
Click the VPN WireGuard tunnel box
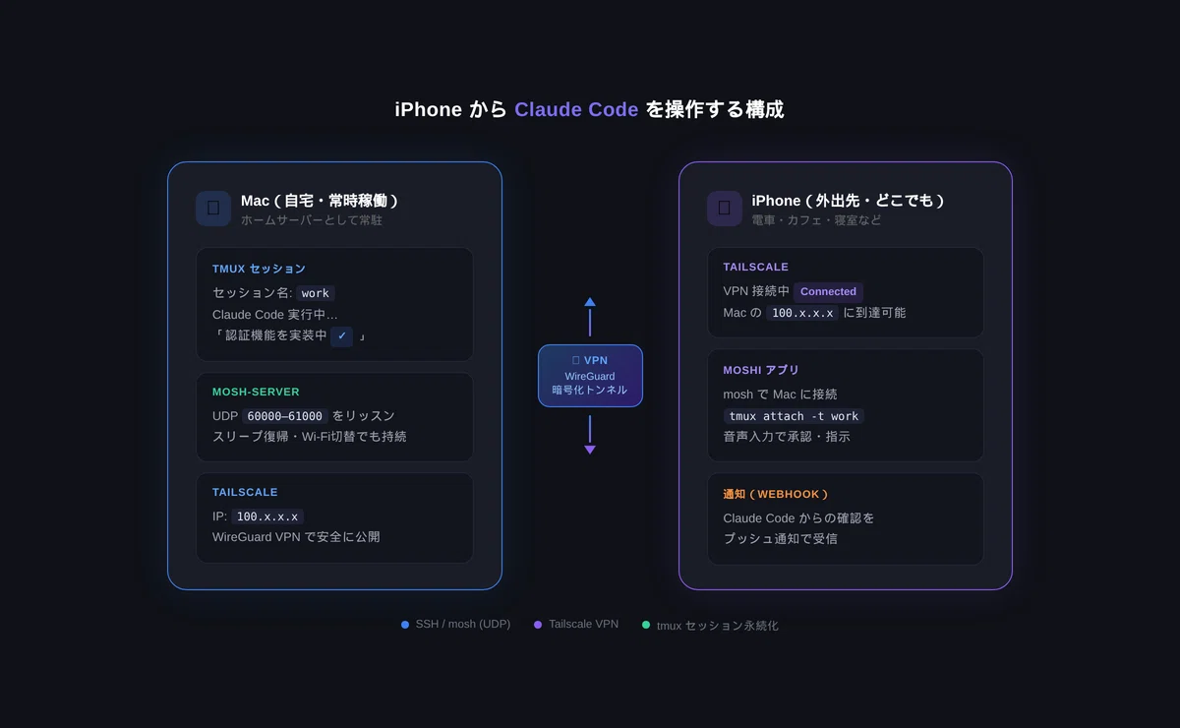tap(590, 376)
